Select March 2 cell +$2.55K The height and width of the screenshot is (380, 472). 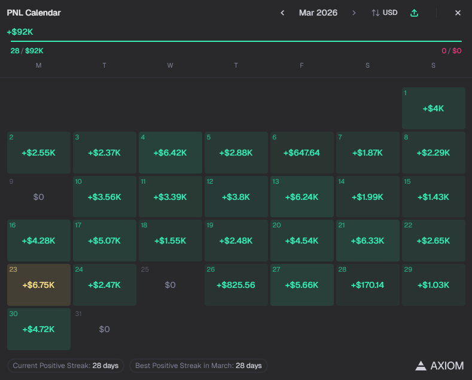(39, 153)
